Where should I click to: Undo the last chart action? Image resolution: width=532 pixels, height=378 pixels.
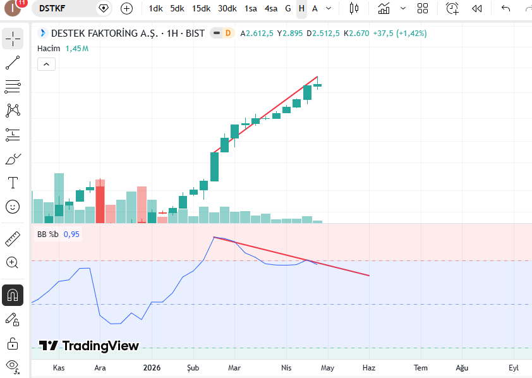505,8
